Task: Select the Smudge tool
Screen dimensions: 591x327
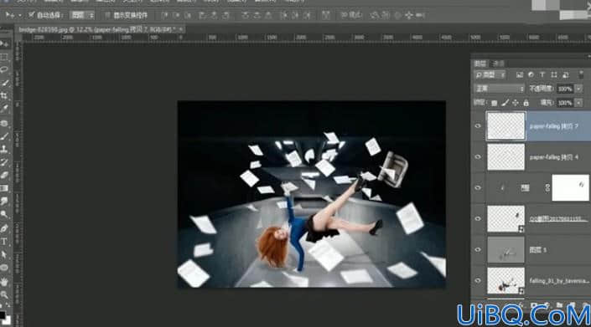Action: (x=4, y=202)
